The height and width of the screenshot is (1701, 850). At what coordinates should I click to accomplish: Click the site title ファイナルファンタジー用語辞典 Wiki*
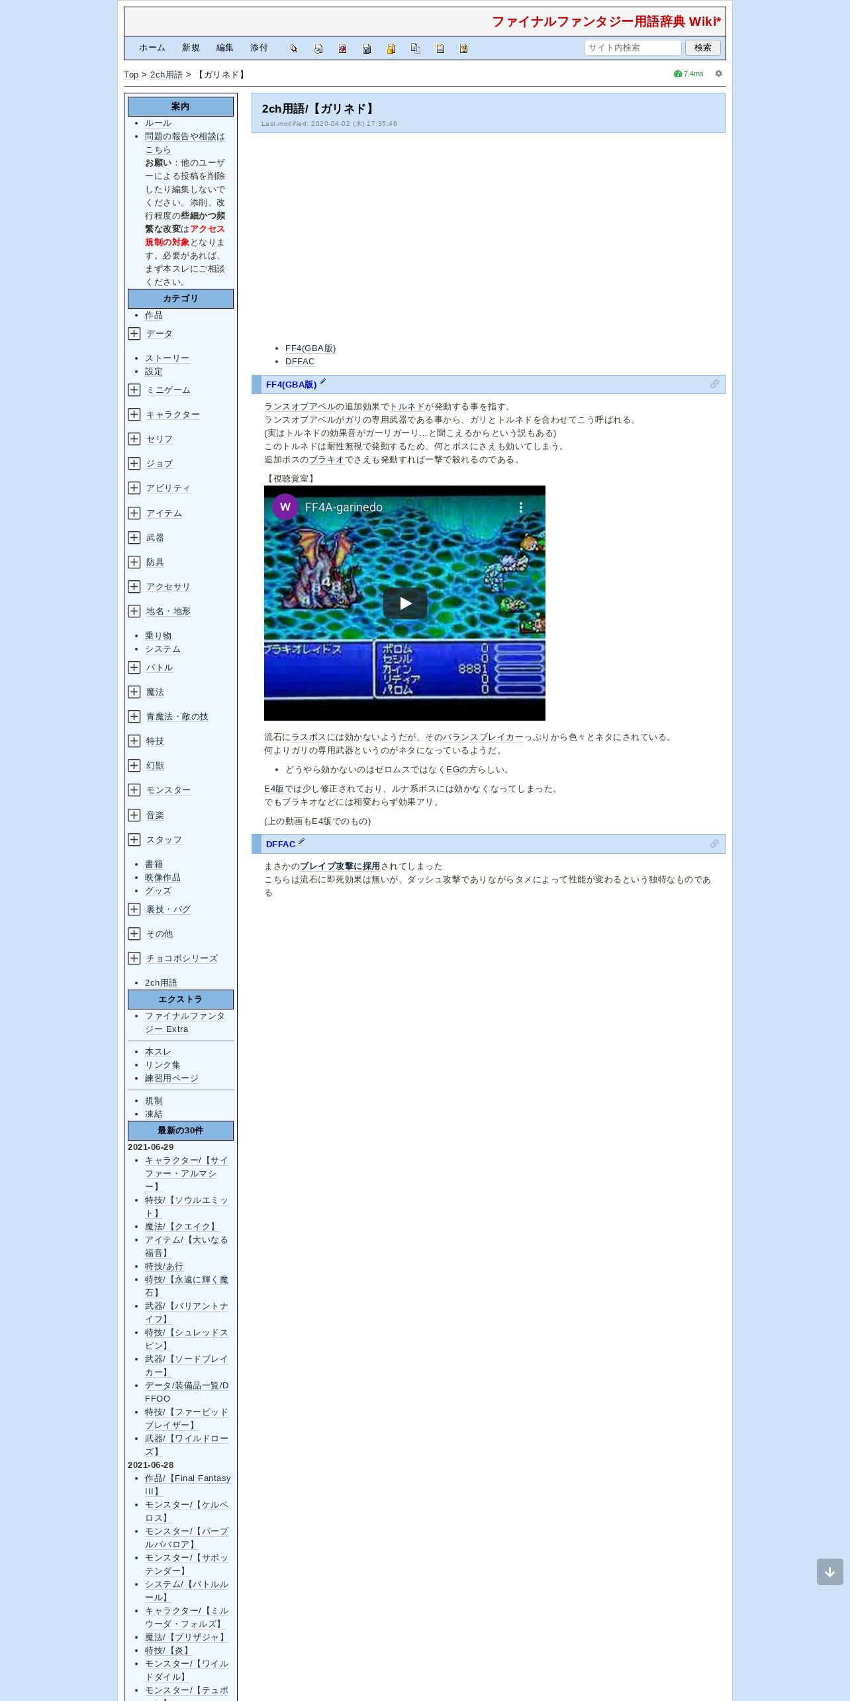pos(606,22)
